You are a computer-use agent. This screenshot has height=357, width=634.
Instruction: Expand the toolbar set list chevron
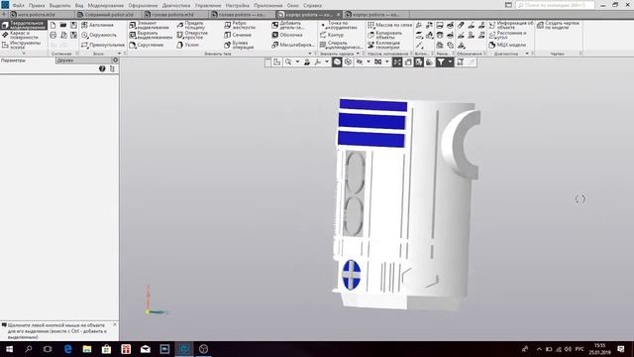(24, 53)
